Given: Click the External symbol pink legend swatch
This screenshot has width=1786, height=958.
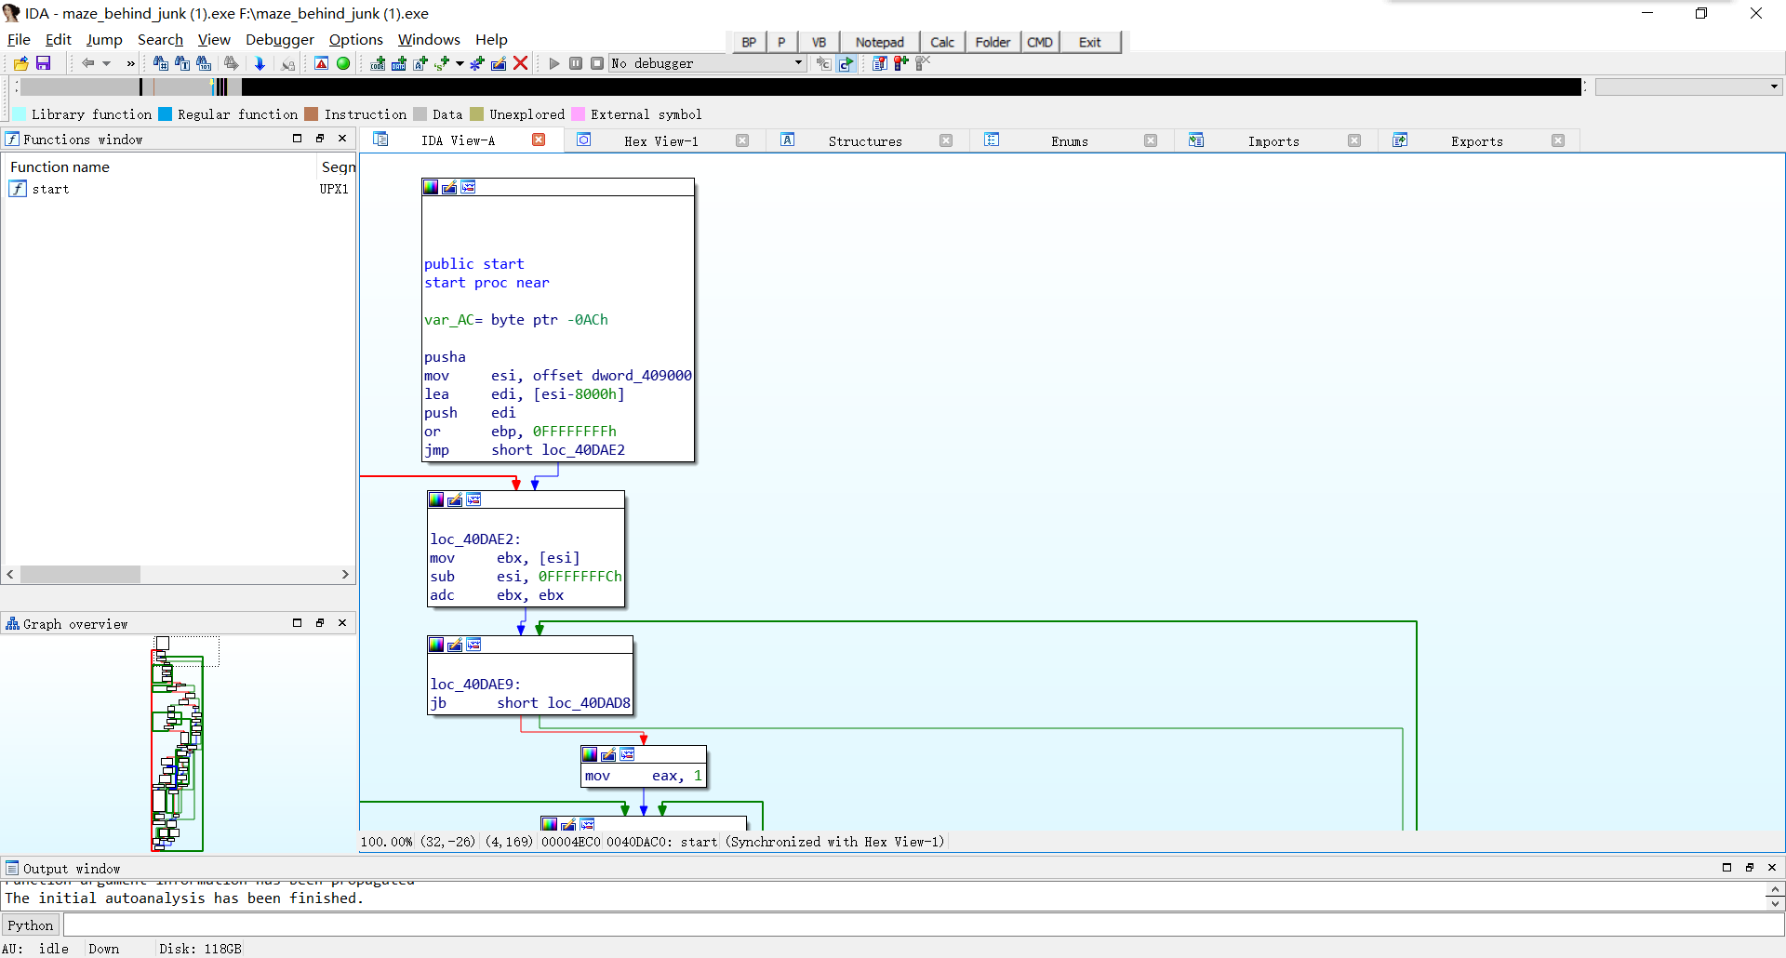Looking at the screenshot, I should point(578,114).
